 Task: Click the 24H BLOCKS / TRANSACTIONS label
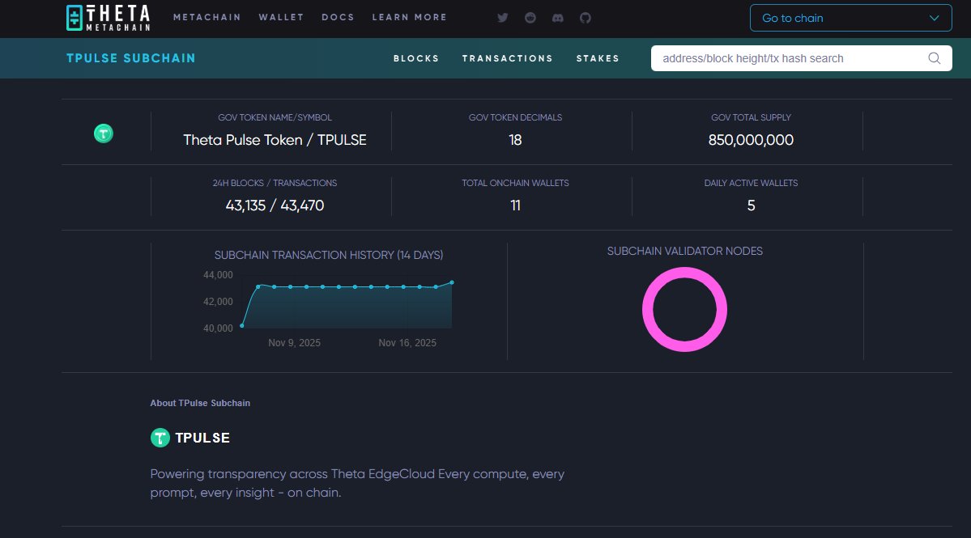coord(275,183)
